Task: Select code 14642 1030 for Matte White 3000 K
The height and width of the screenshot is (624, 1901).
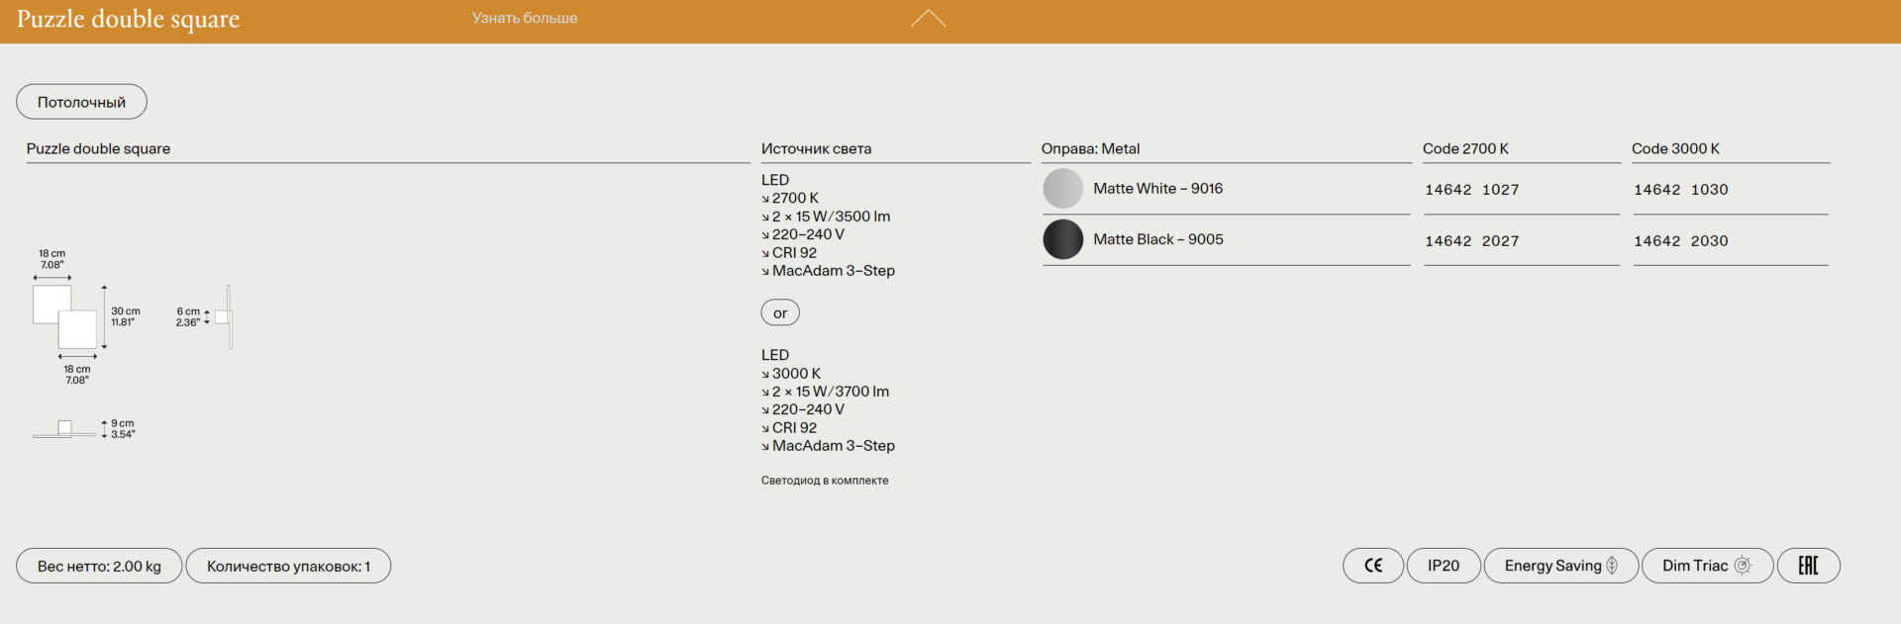Action: point(1680,190)
